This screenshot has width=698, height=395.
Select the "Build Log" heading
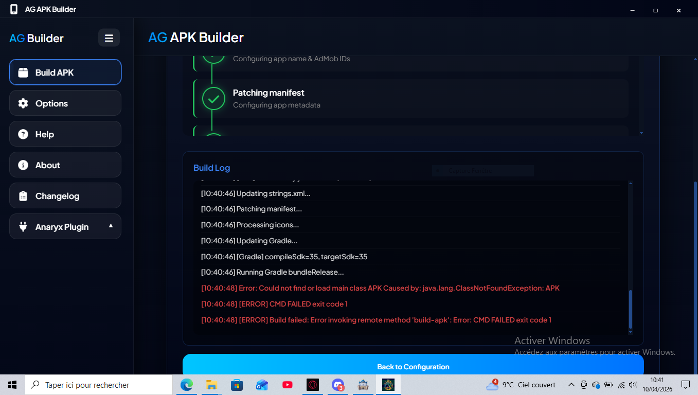pyautogui.click(x=211, y=168)
